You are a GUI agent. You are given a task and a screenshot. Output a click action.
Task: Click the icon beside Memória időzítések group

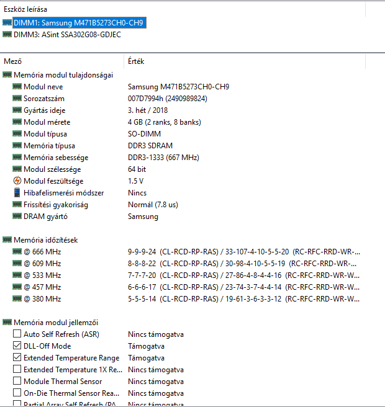click(x=7, y=239)
